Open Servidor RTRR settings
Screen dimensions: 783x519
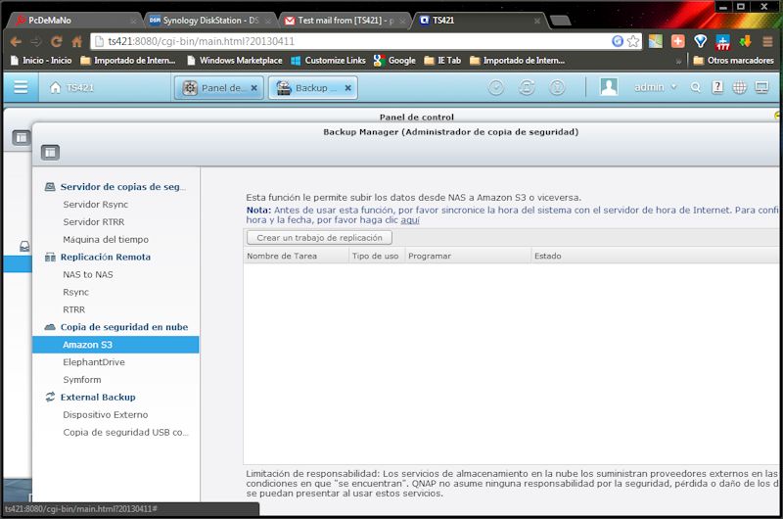point(93,221)
